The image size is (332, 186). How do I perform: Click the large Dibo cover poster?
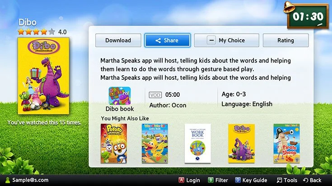43,76
